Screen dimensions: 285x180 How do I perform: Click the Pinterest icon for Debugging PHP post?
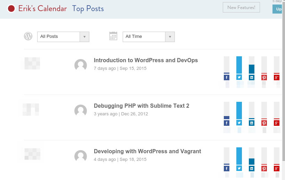pos(264,123)
